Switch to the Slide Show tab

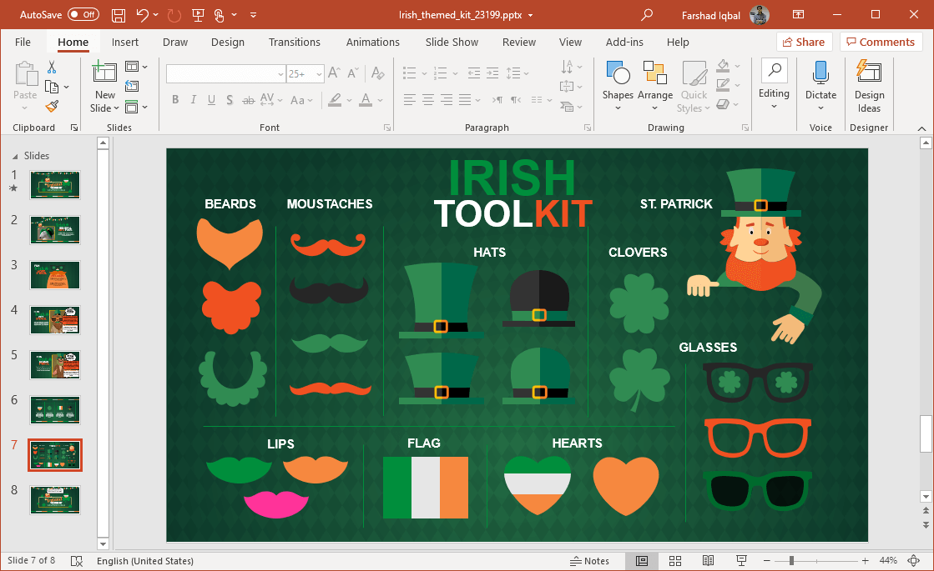point(452,43)
